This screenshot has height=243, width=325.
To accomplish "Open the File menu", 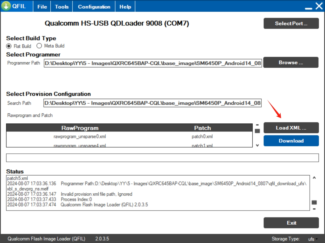I will [x=42, y=7].
